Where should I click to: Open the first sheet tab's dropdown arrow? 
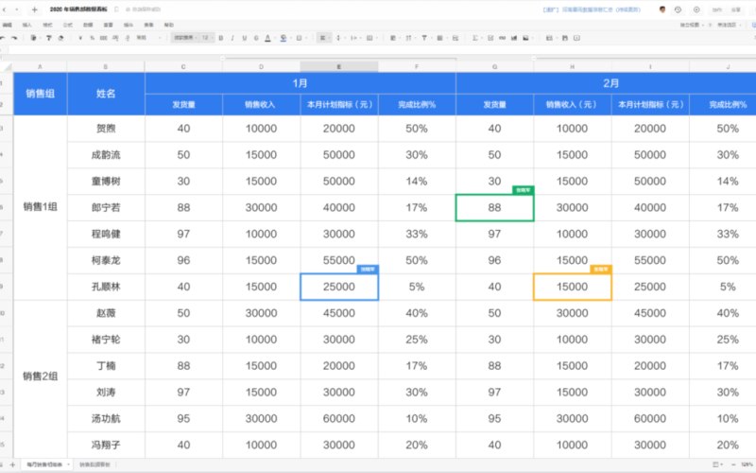point(68,464)
